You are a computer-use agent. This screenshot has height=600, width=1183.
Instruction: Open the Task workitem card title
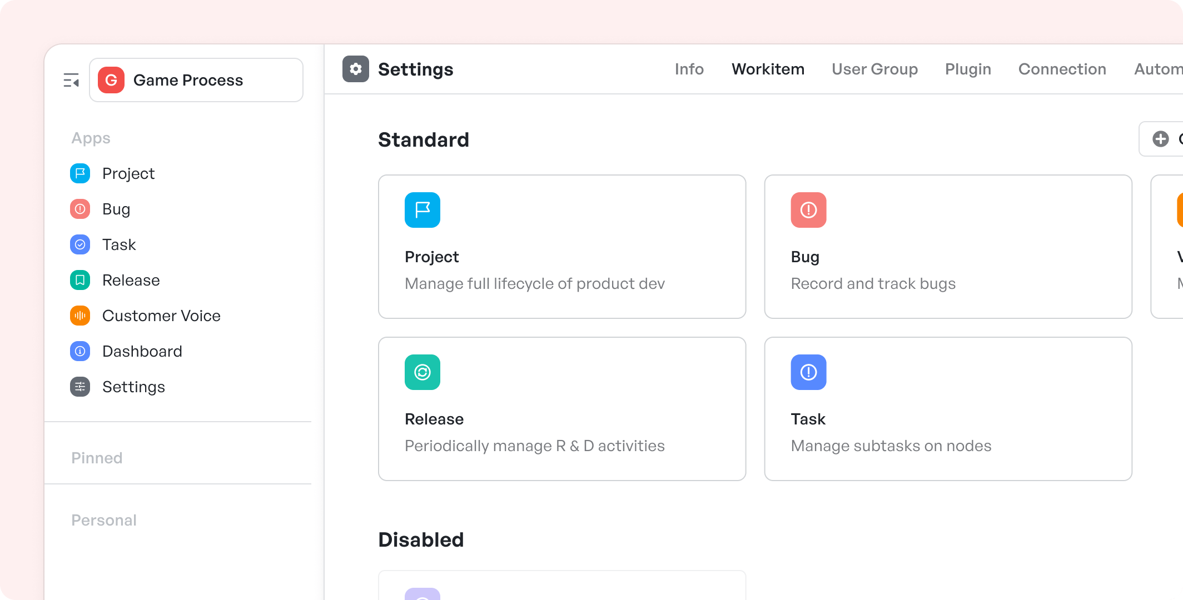click(x=808, y=419)
